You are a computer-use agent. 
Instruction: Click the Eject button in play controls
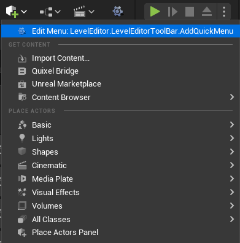(x=207, y=12)
